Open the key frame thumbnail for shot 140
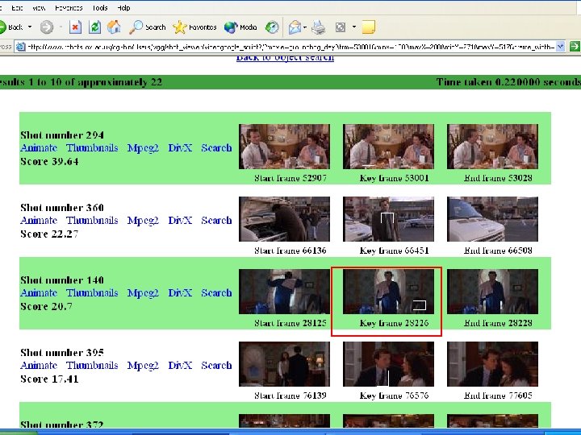581x435 pixels. point(388,292)
